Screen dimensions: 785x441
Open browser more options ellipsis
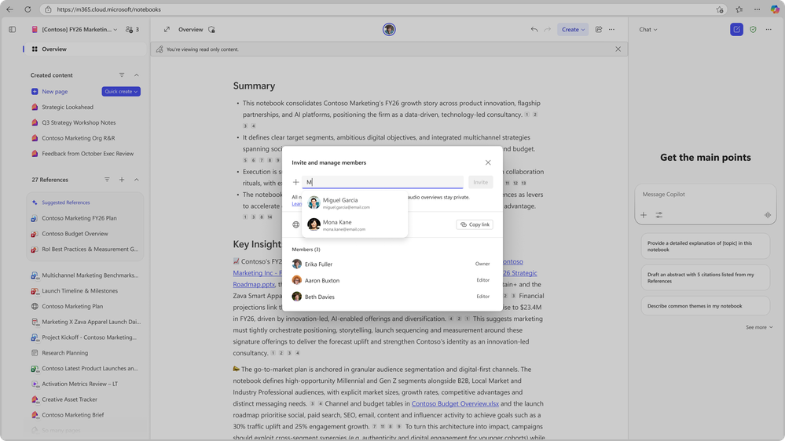point(757,9)
